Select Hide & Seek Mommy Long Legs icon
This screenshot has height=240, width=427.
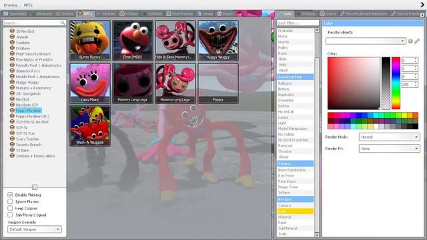[175, 41]
